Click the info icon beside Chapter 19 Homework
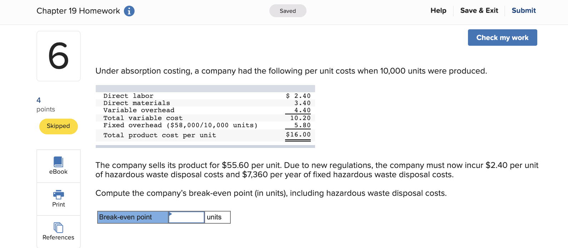This screenshot has width=568, height=248. (130, 11)
